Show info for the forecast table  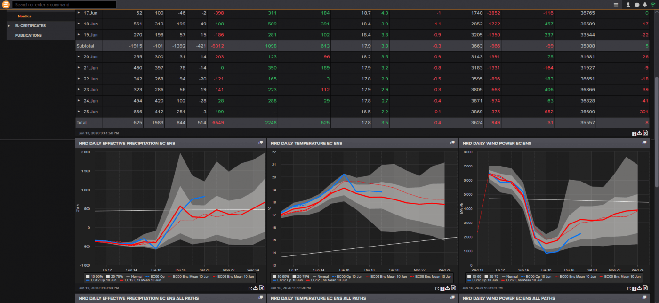coord(634,134)
